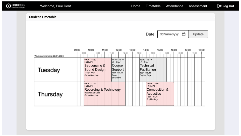Select the Course Support session block
The image size is (241, 136).
pos(118,70)
